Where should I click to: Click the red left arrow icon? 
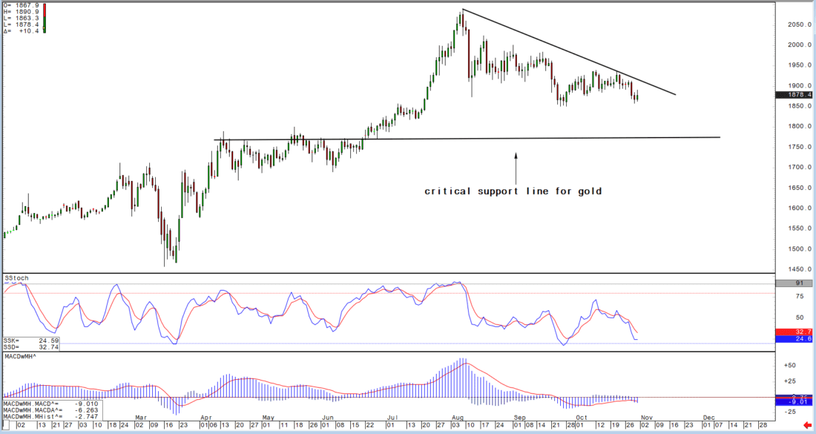(807, 426)
